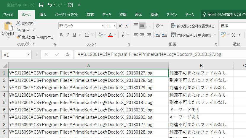Switch to the 数式 tab
Screen dimensions: 246x138
coord(90,15)
